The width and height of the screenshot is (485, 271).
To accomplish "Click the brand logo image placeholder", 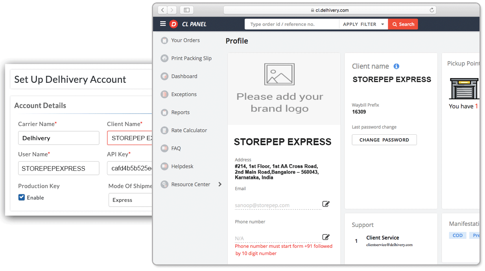I will [279, 73].
